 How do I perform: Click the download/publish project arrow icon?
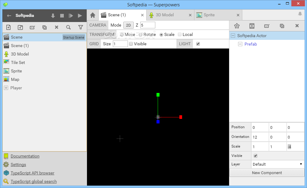point(53,16)
